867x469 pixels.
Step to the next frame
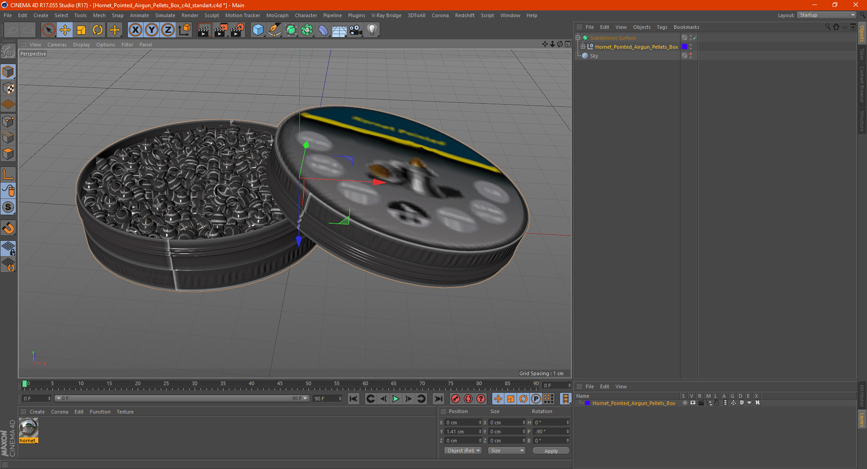pos(408,399)
